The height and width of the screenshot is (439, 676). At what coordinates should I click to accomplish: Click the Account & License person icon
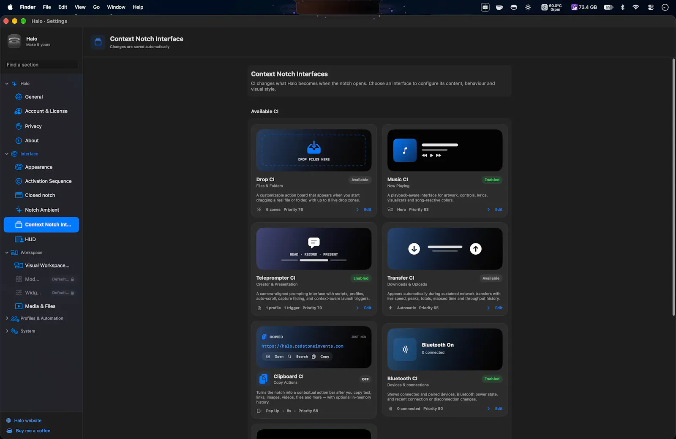[x=19, y=111]
